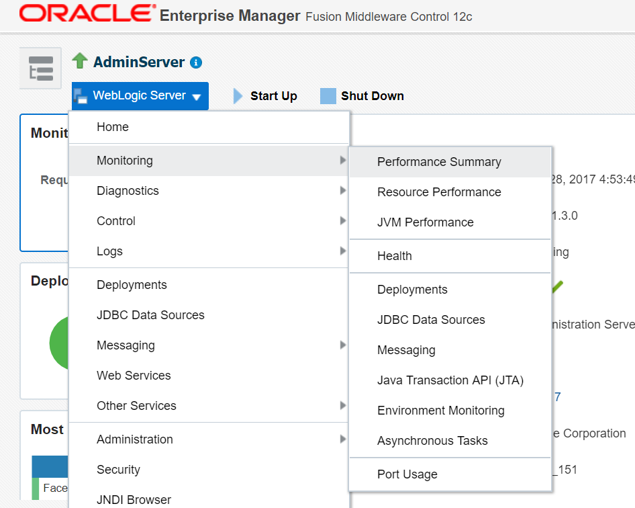Click the navigation tree icon
The image size is (635, 508).
tap(41, 69)
